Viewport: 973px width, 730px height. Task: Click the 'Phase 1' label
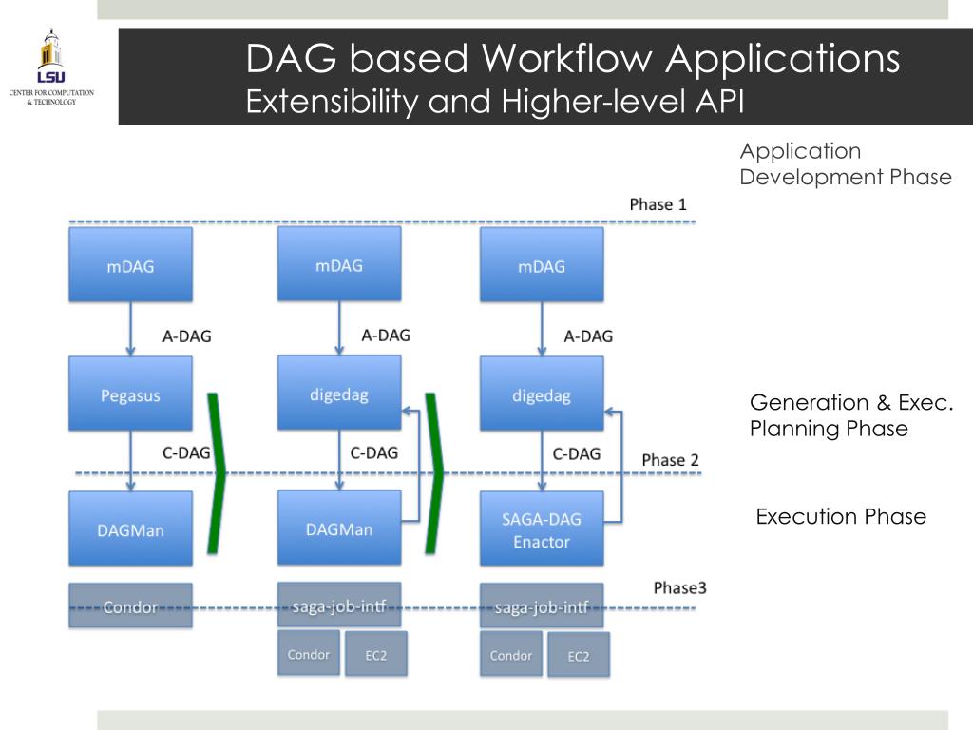point(658,205)
